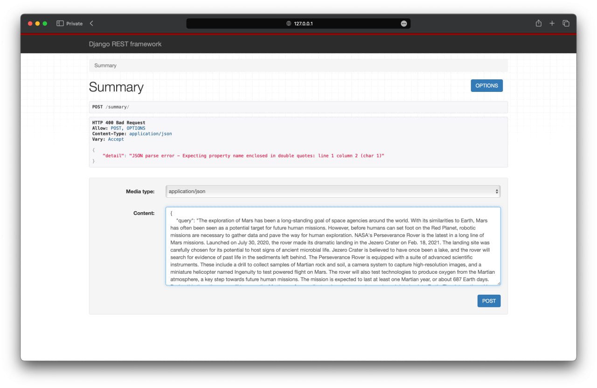597x388 pixels.
Task: Open a new tab using the plus icon
Action: pos(552,23)
